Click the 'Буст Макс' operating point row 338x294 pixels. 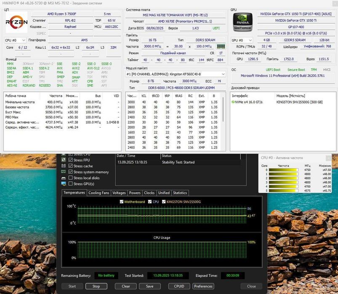point(62,112)
